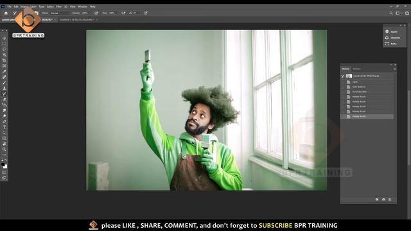Screen dimensions: 411x231
Task: Open the Type menu
Action: [x=41, y=6]
